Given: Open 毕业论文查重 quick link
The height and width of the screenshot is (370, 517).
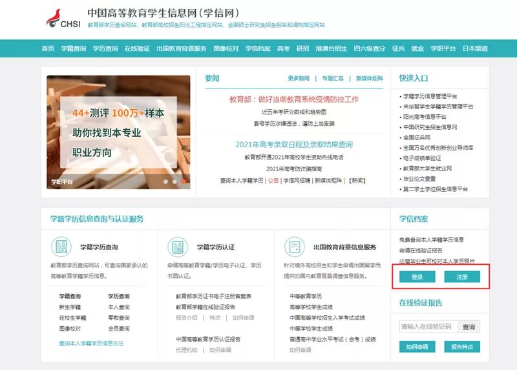Looking at the screenshot, I should tap(419, 179).
